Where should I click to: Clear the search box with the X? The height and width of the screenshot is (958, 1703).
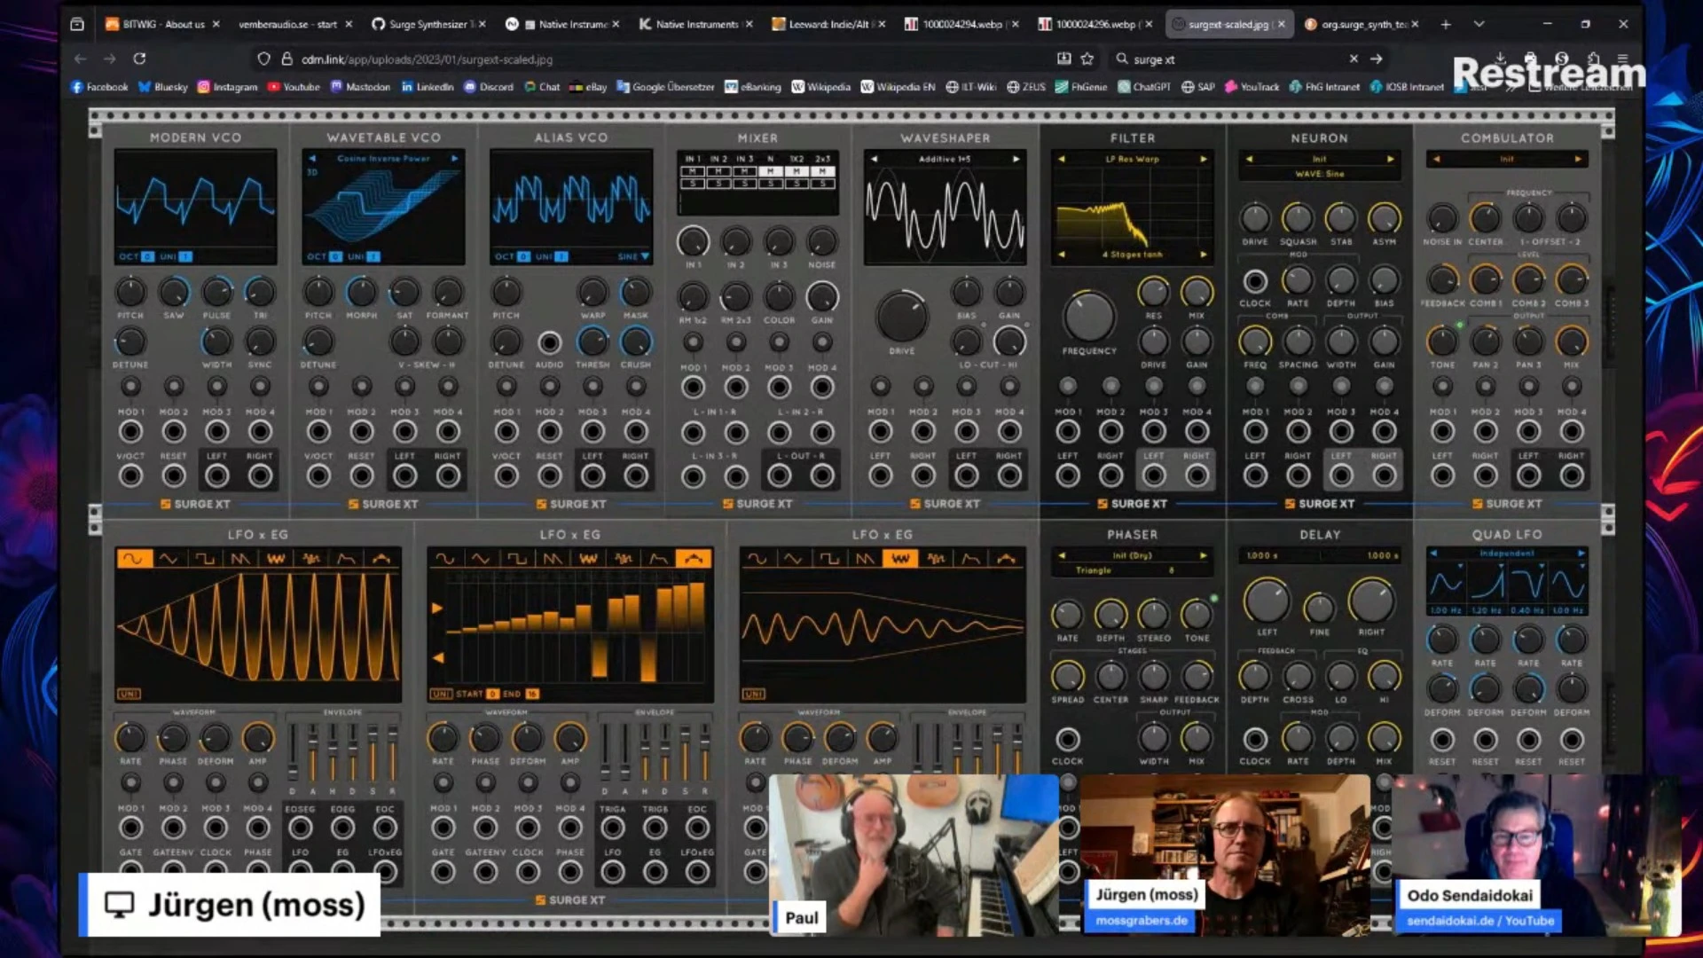pos(1354,59)
